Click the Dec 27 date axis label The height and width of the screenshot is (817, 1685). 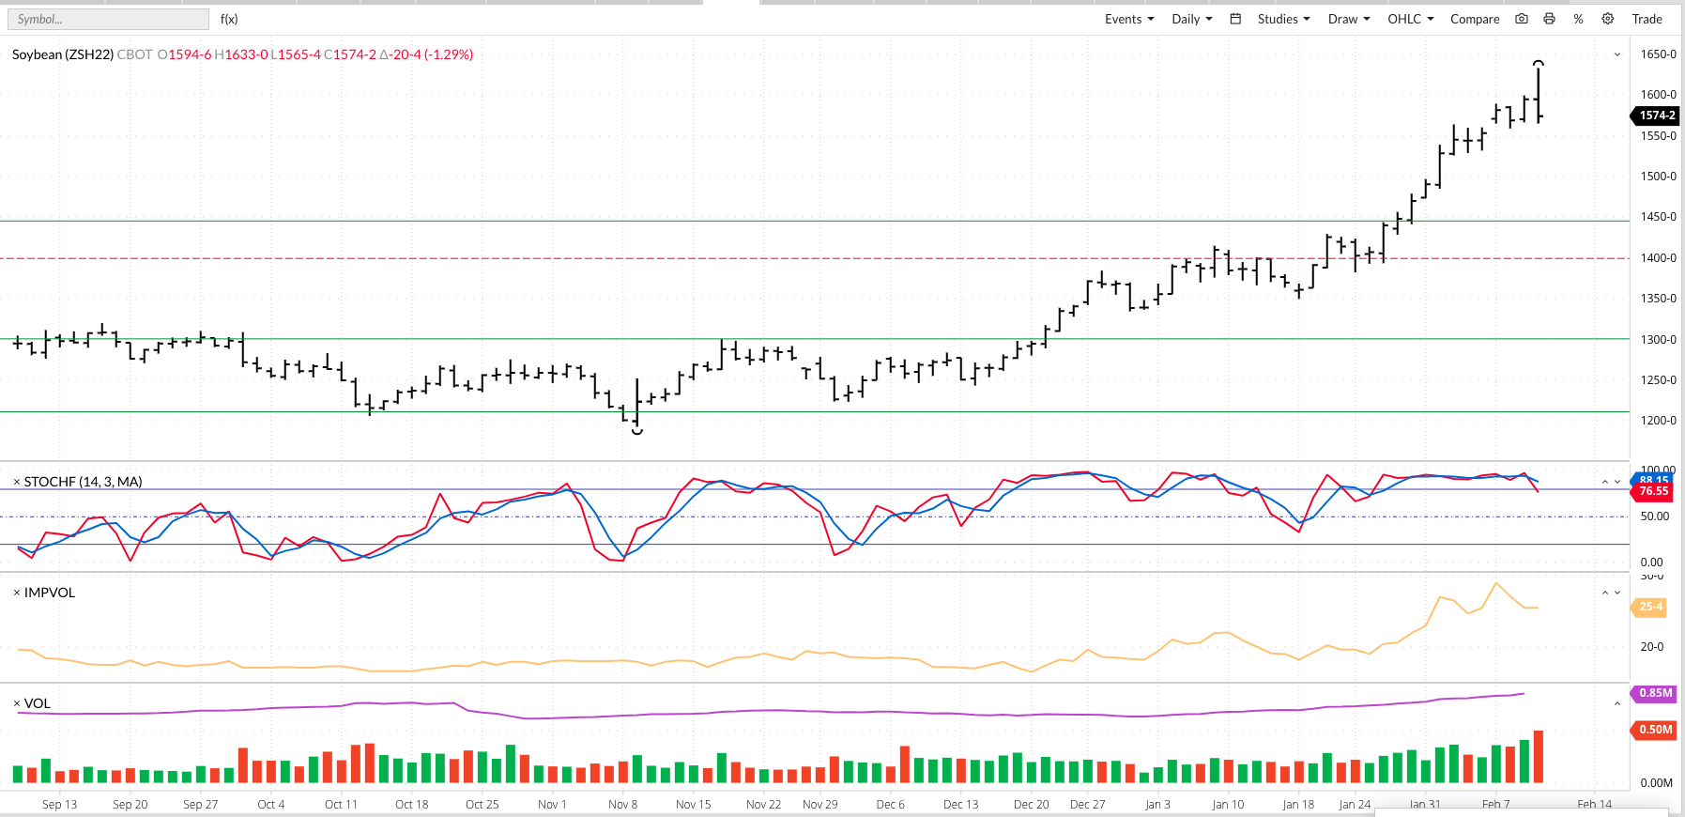[1088, 805]
